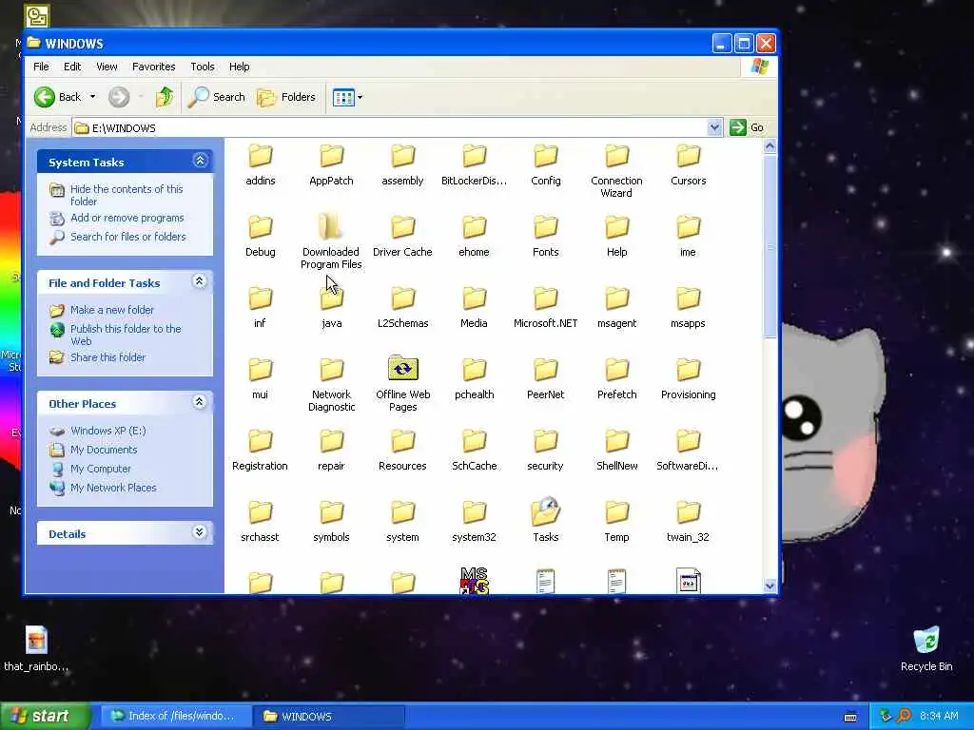Select the Downloaded Program Files folder
Image resolution: width=974 pixels, height=730 pixels.
(x=331, y=242)
